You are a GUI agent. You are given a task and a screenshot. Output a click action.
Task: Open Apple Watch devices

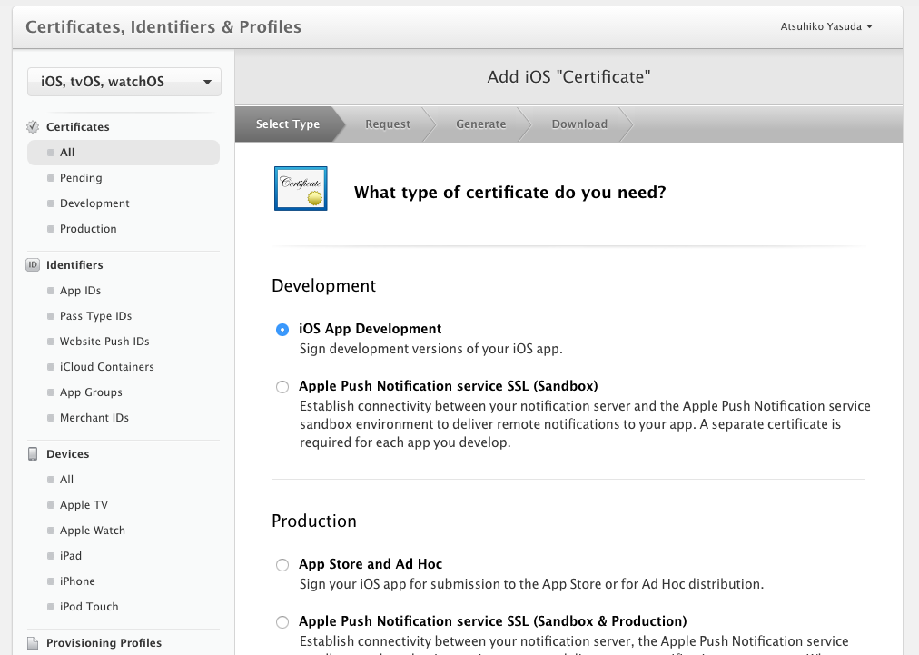click(x=92, y=531)
